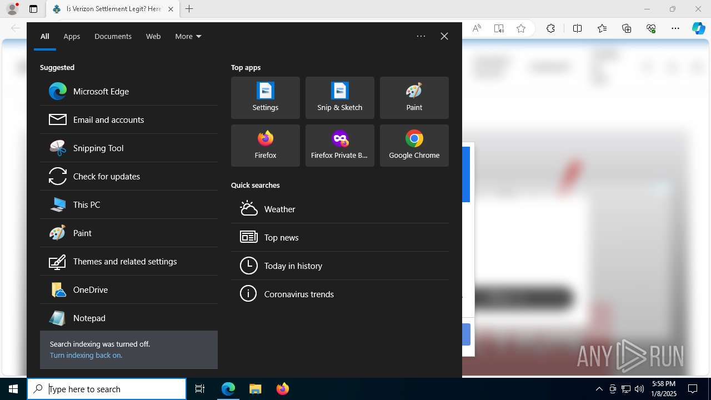The image size is (711, 400).
Task: Focus the Type here to search box
Action: tap(107, 389)
